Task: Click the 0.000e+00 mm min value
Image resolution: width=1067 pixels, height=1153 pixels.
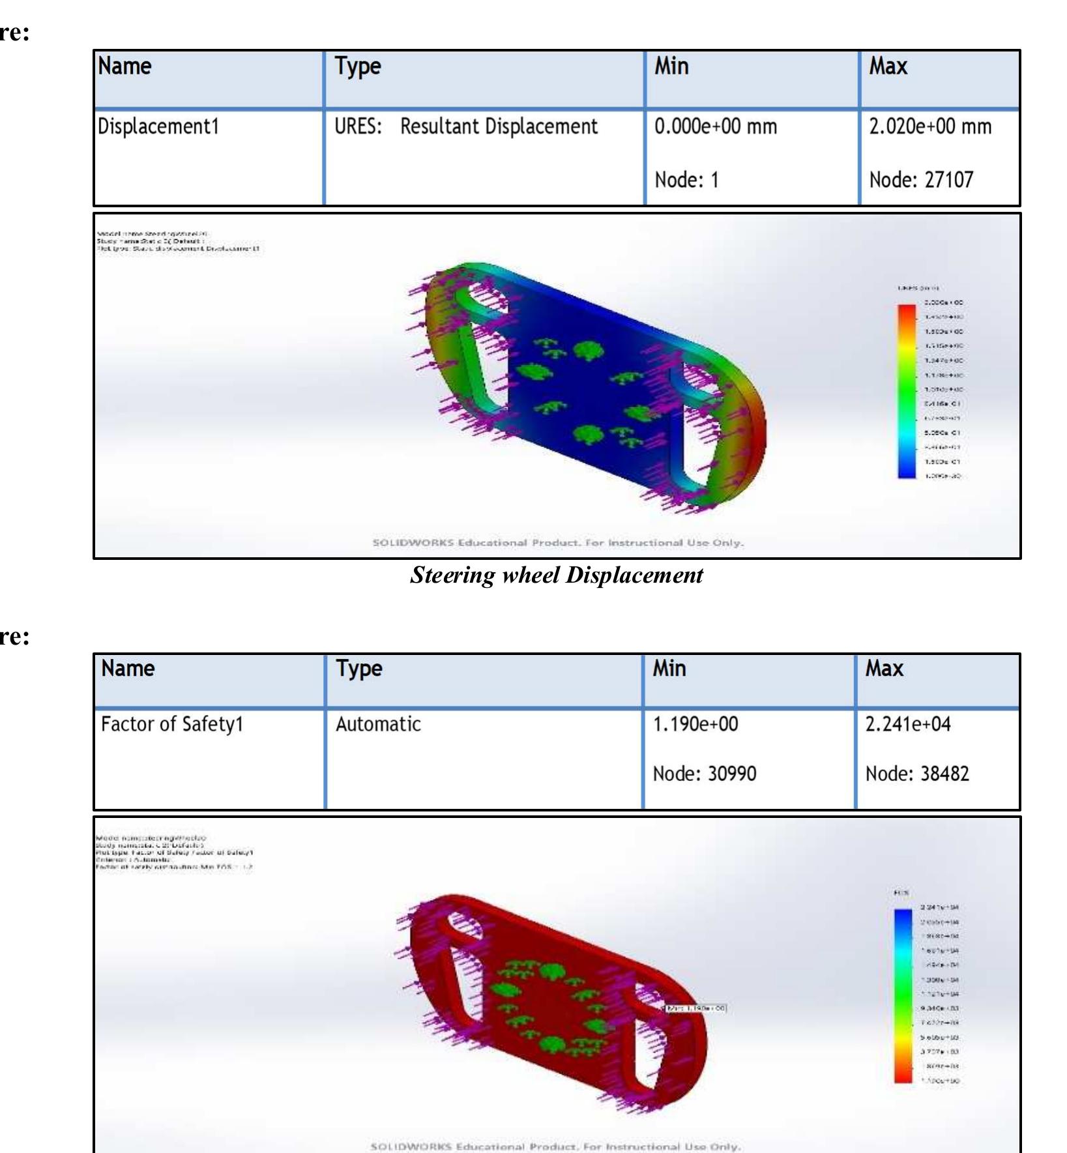Action: 715,126
